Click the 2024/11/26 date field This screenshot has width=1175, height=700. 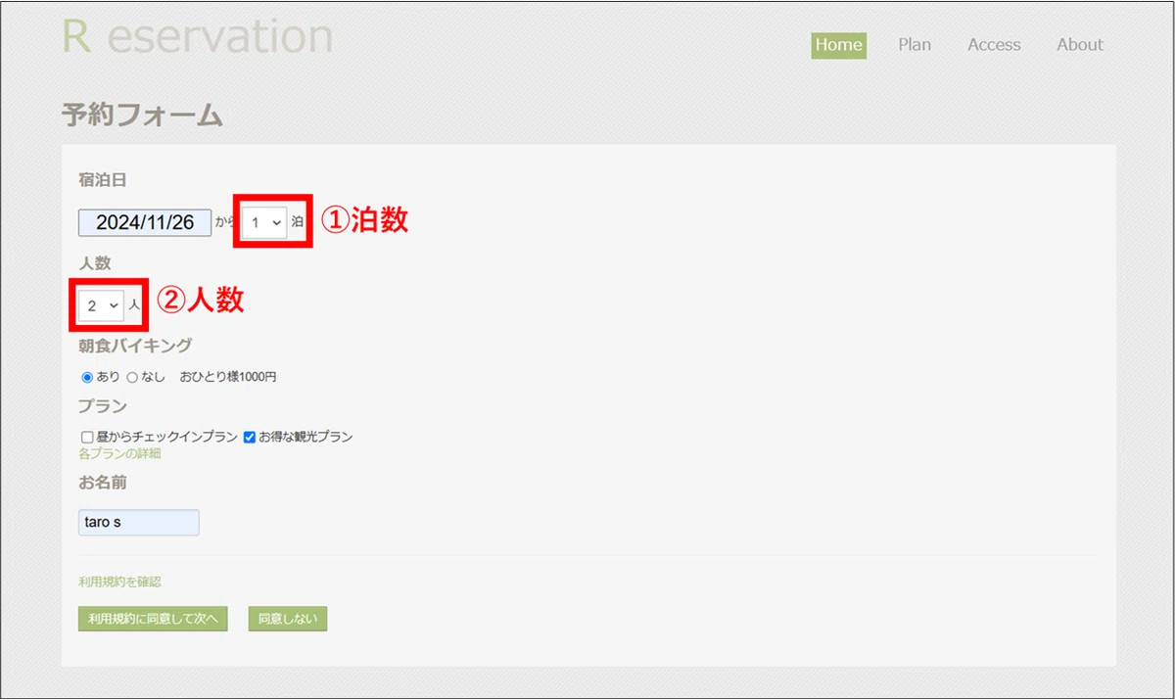click(145, 222)
